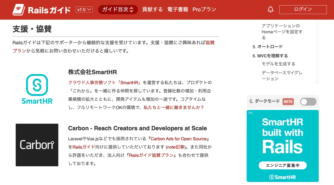
Task: Follow the 協賛プラン link in the intro
Action: [210, 43]
